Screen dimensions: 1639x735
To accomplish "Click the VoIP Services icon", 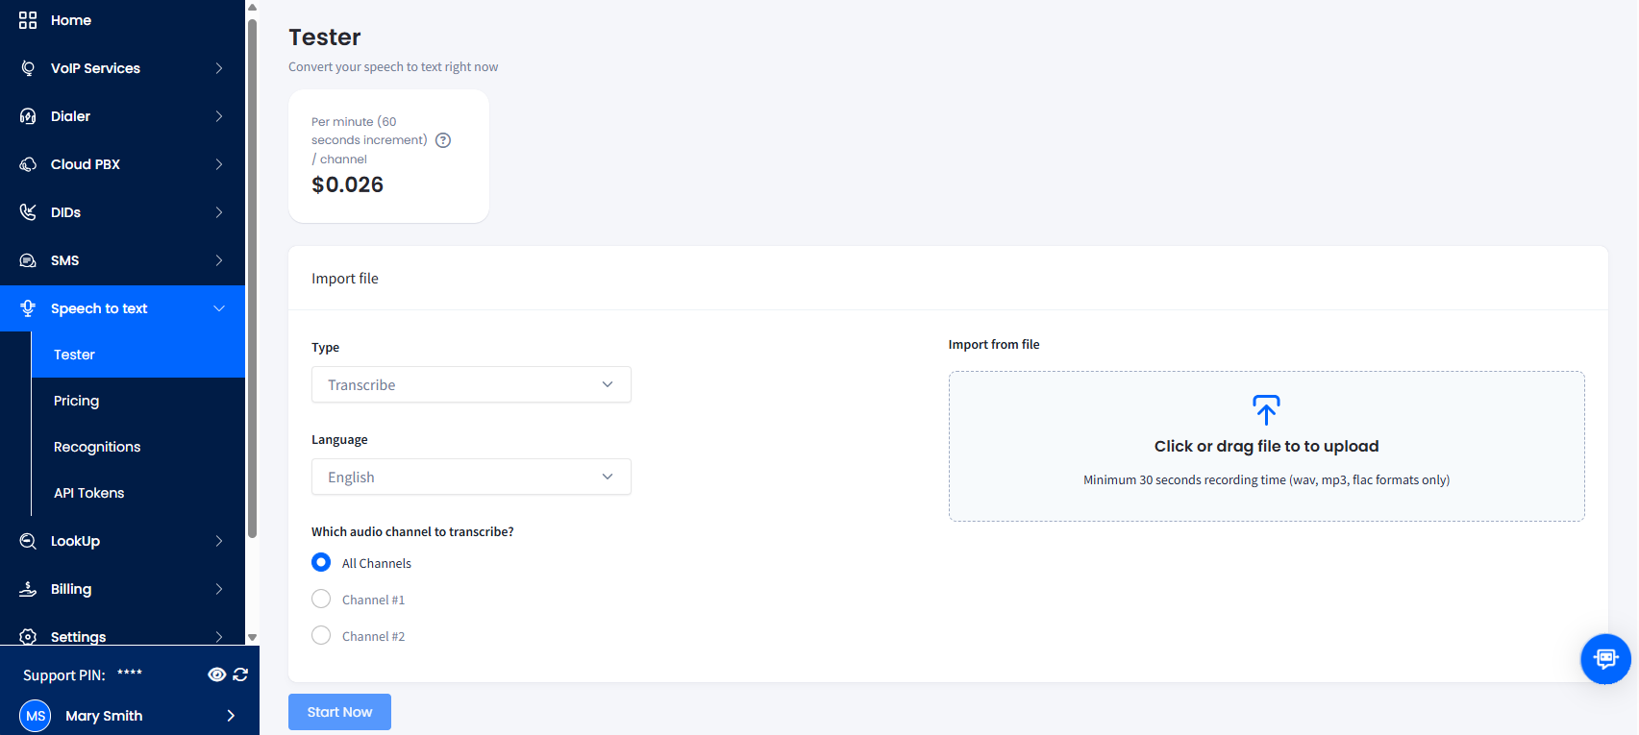I will point(28,68).
